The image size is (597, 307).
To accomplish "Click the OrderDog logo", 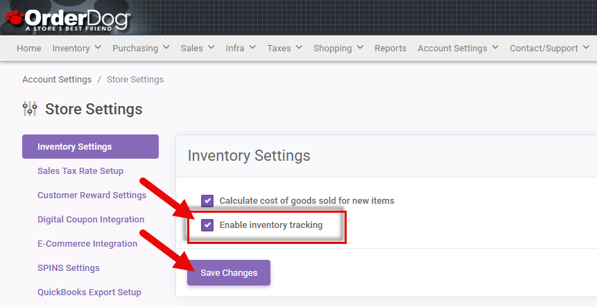I will click(66, 17).
